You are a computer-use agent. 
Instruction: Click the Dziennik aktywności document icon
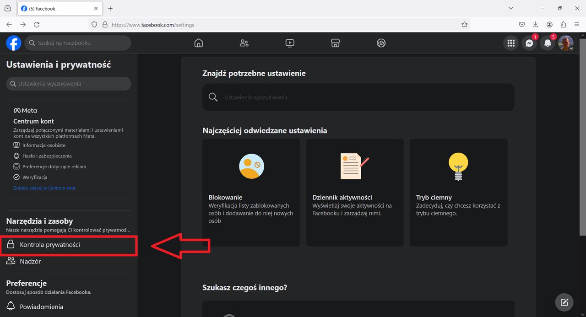click(355, 166)
